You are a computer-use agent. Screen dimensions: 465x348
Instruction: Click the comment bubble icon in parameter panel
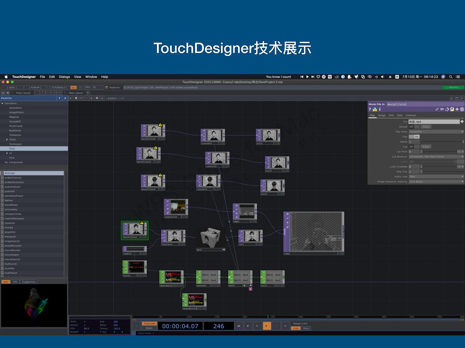pyautogui.click(x=442, y=109)
